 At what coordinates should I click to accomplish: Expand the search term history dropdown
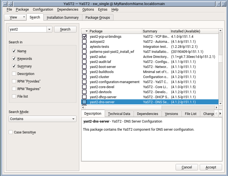click(x=49, y=29)
